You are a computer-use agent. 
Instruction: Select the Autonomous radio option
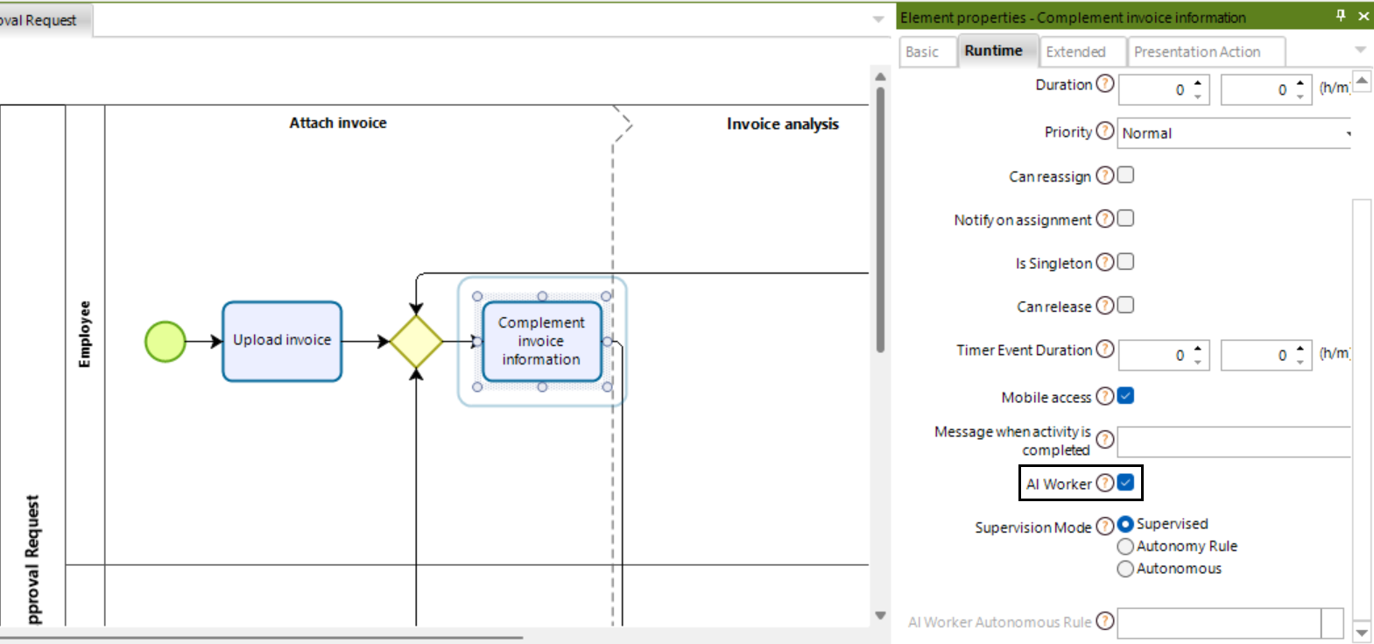1125,569
